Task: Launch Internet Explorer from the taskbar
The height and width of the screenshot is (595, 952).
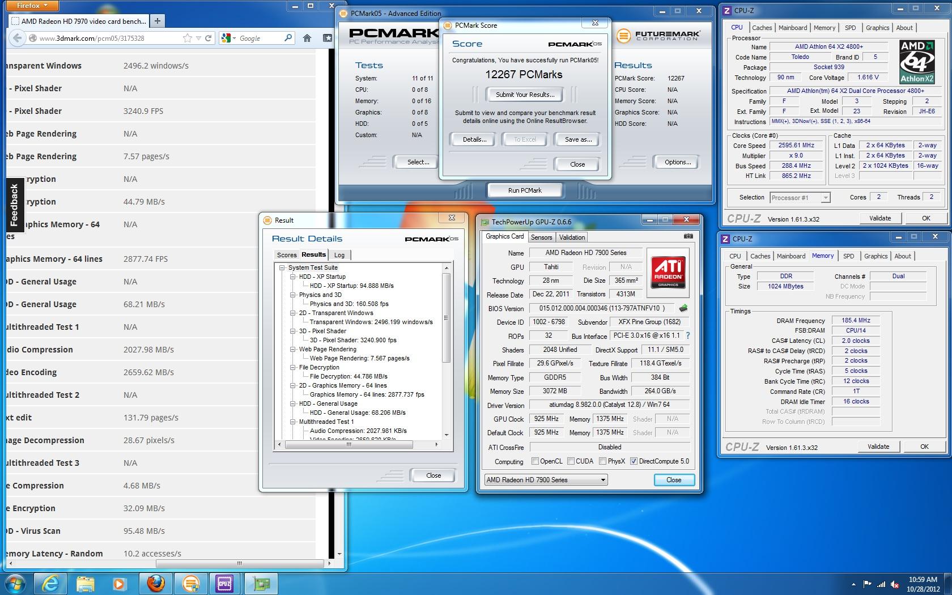Action: click(50, 584)
